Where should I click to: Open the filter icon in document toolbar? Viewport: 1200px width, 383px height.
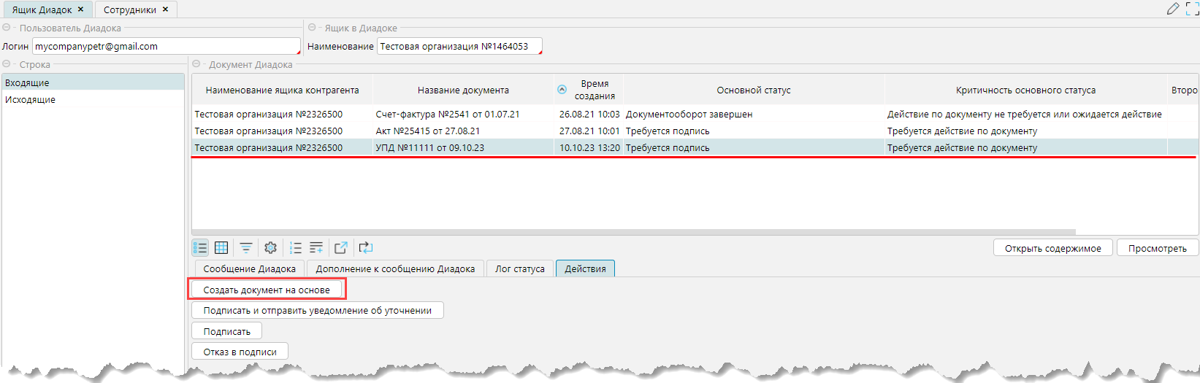coord(246,248)
